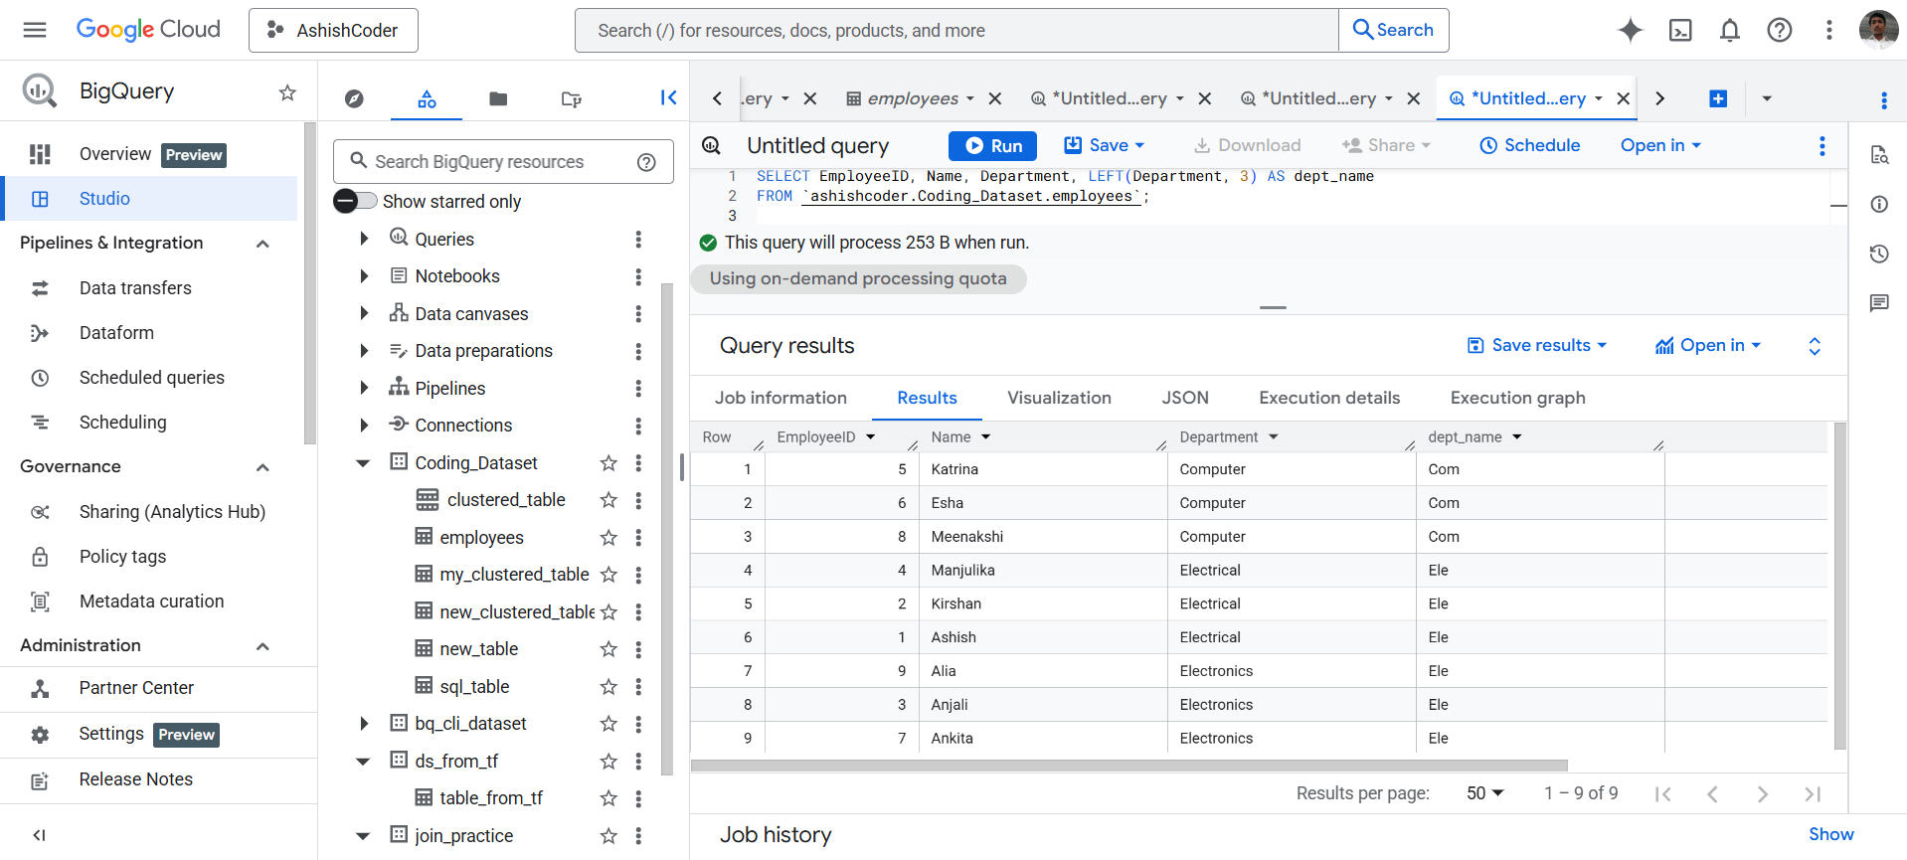Screen dimensions: 1907x860
Task: Open Gemini AI assistant sparkle icon
Action: 1631,30
